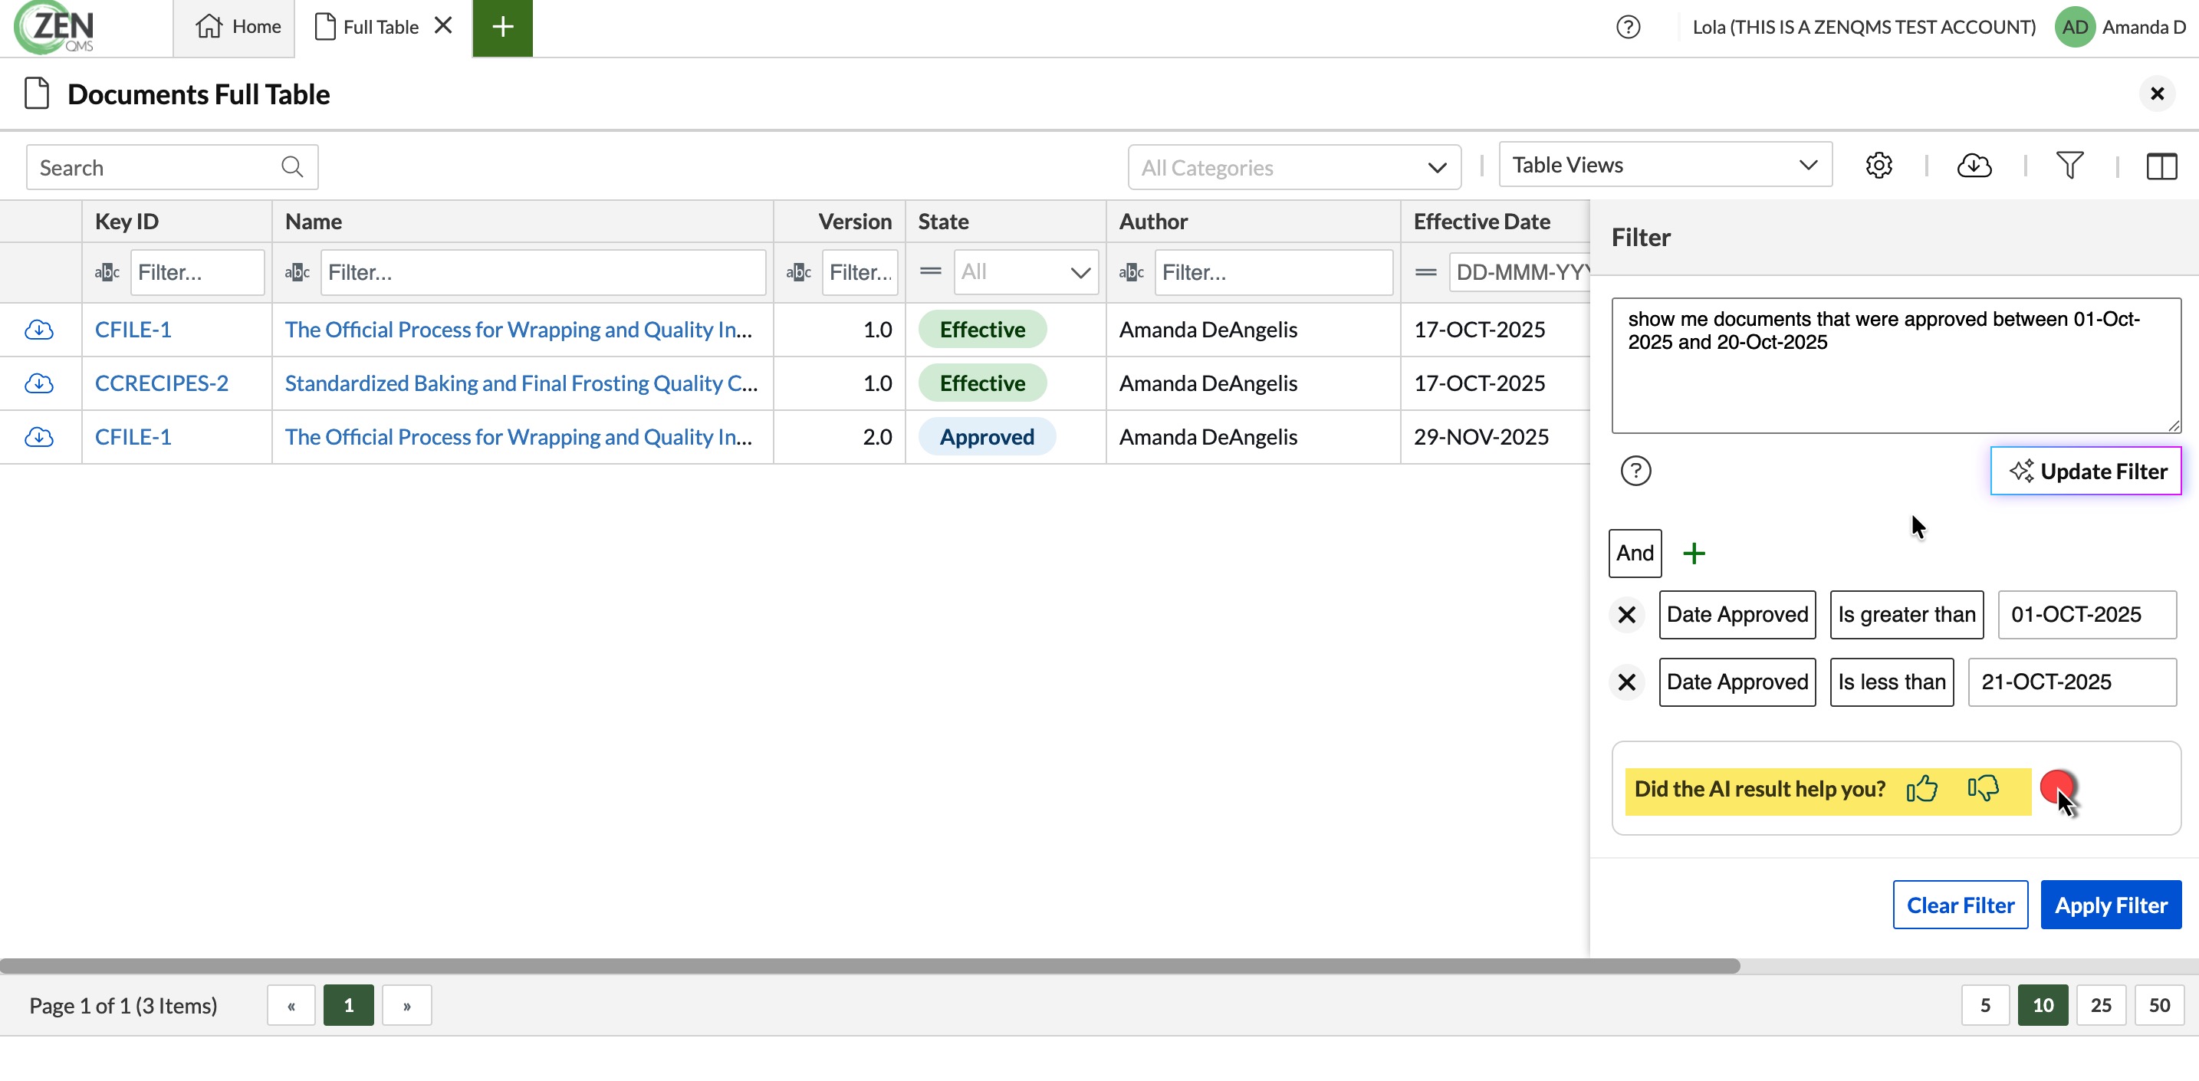
Task: Change 'Is less than' operator
Action: click(x=1892, y=682)
